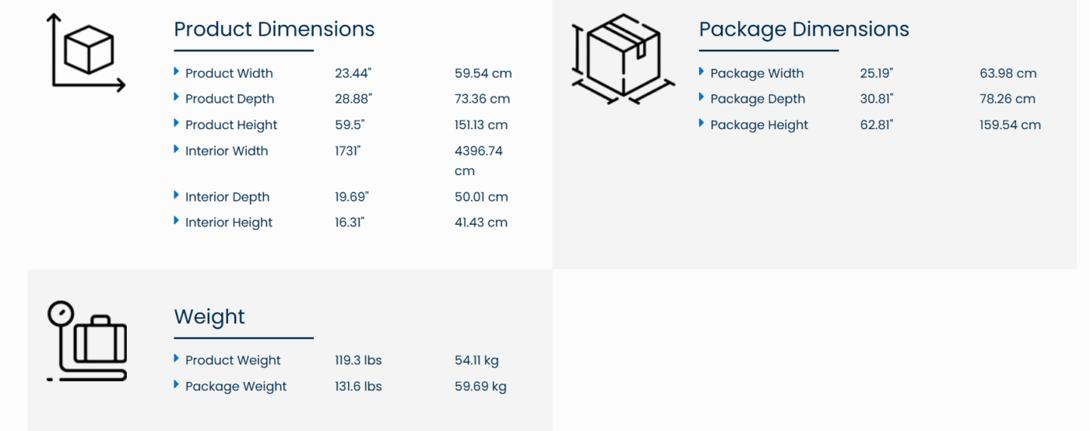The height and width of the screenshot is (431, 1090).
Task: Click the Interior Width label
Action: [227, 151]
